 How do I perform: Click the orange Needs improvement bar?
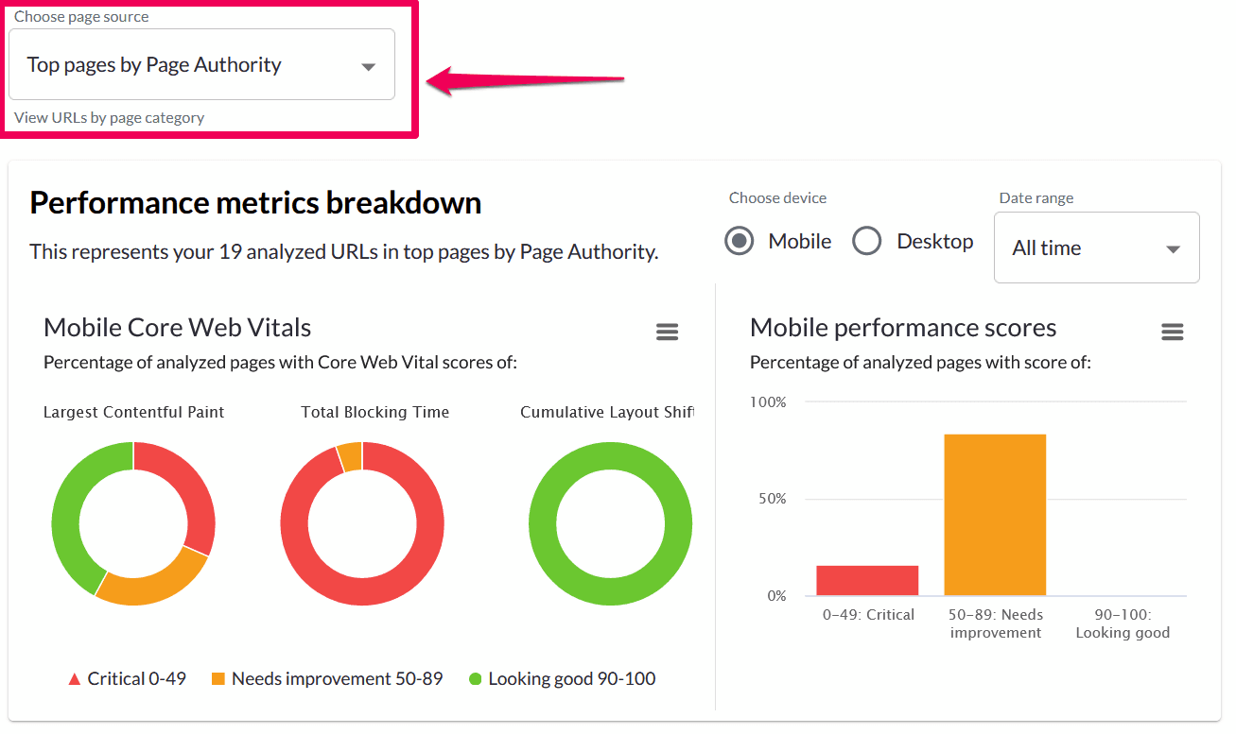[x=995, y=515]
